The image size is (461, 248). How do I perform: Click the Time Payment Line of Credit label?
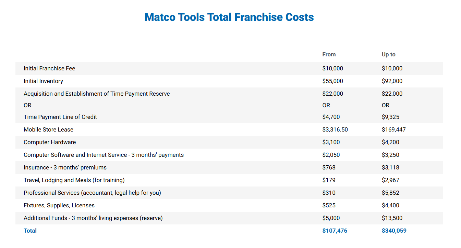60,117
